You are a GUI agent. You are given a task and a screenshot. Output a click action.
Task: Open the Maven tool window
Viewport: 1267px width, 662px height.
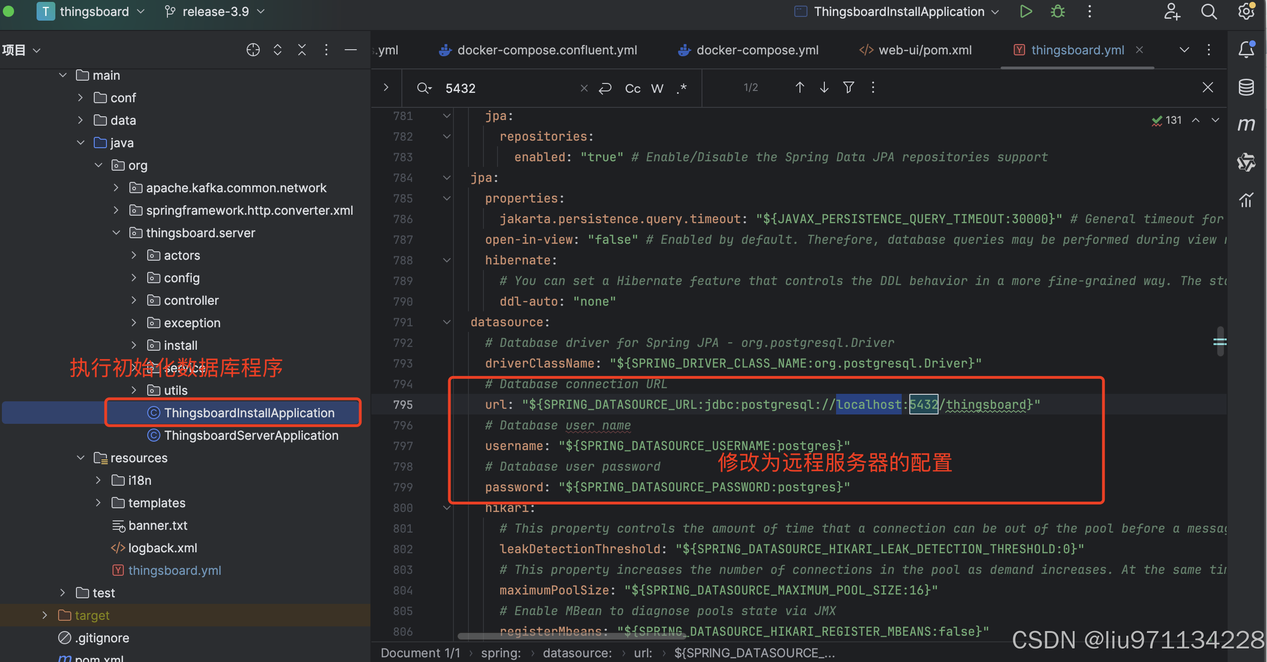(x=1246, y=124)
